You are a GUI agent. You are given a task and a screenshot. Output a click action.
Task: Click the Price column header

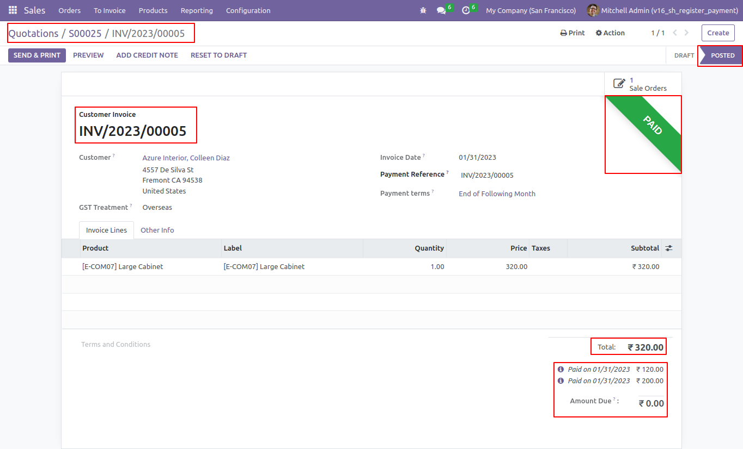pyautogui.click(x=488, y=248)
